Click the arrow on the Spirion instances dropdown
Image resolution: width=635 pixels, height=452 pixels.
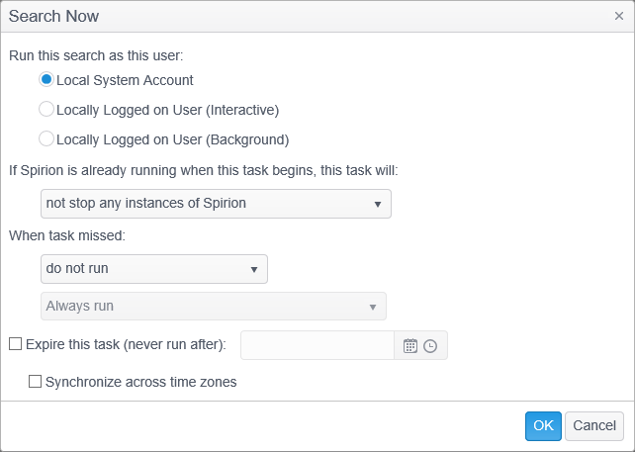click(x=378, y=205)
